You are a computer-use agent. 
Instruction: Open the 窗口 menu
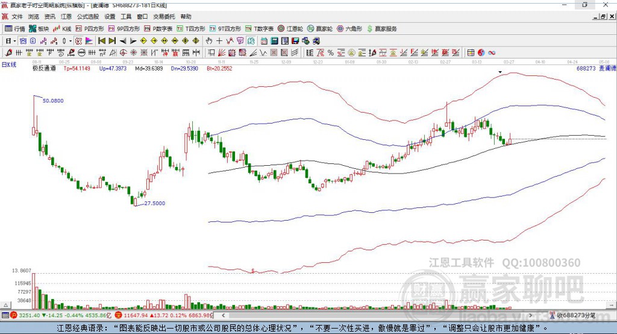[x=142, y=16]
